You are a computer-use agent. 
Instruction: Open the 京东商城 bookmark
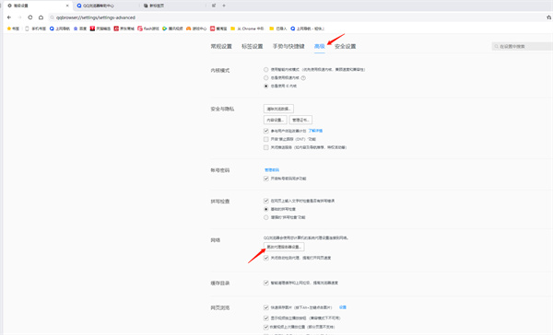pyautogui.click(x=124, y=29)
